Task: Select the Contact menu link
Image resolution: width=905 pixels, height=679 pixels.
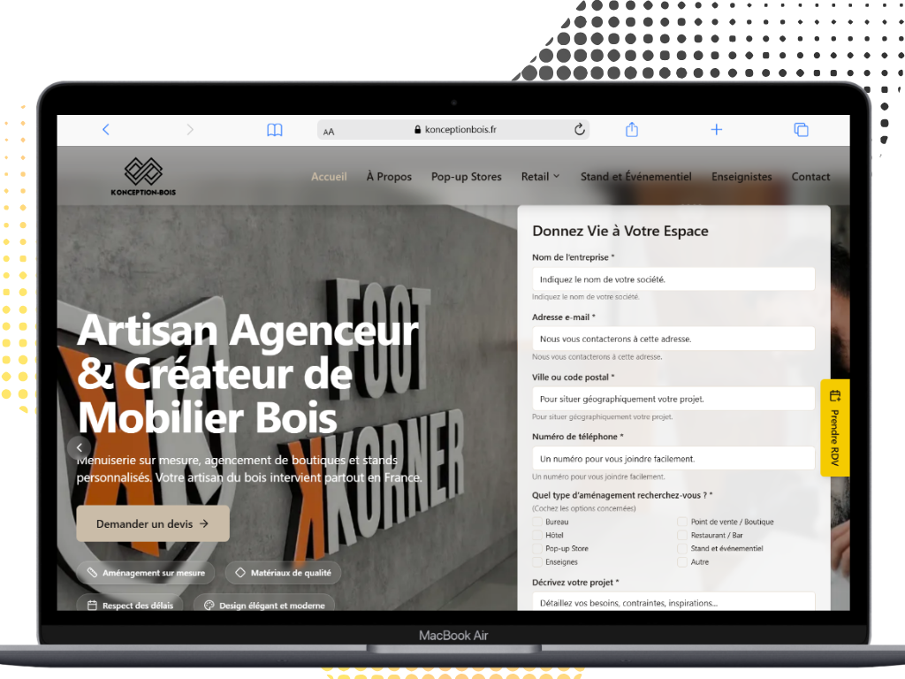Action: (x=810, y=177)
